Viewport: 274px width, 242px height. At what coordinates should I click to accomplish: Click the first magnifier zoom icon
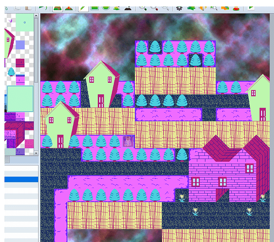143,8
